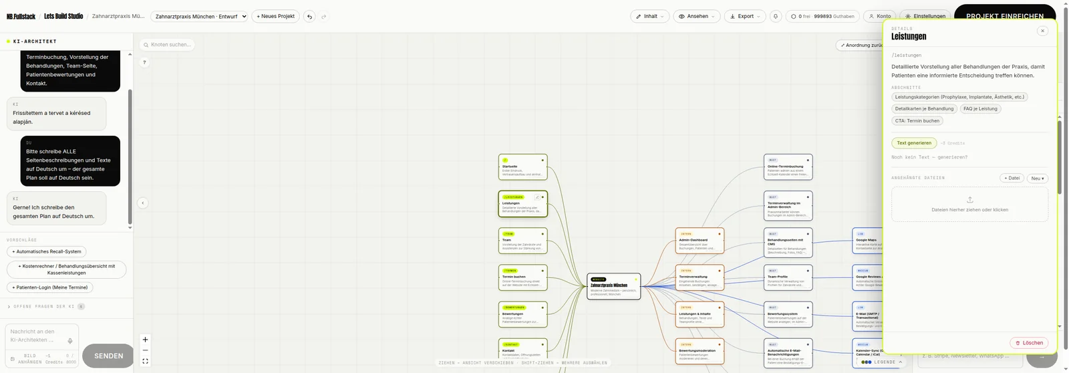Click the FAQ je Leistung chip

(x=980, y=108)
